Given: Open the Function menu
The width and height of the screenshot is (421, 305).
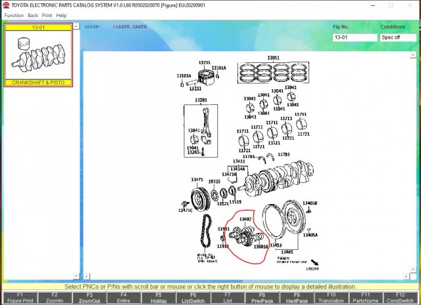Looking at the screenshot, I should (x=14, y=15).
